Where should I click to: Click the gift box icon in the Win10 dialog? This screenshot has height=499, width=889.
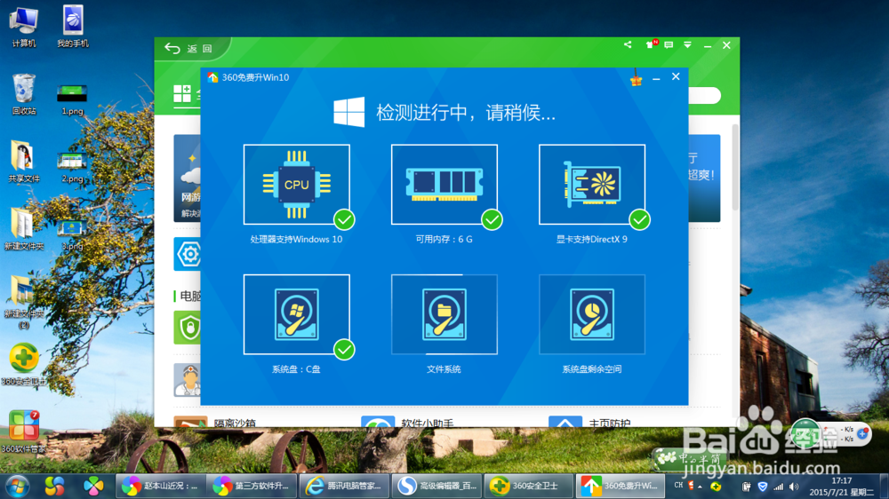pyautogui.click(x=637, y=77)
